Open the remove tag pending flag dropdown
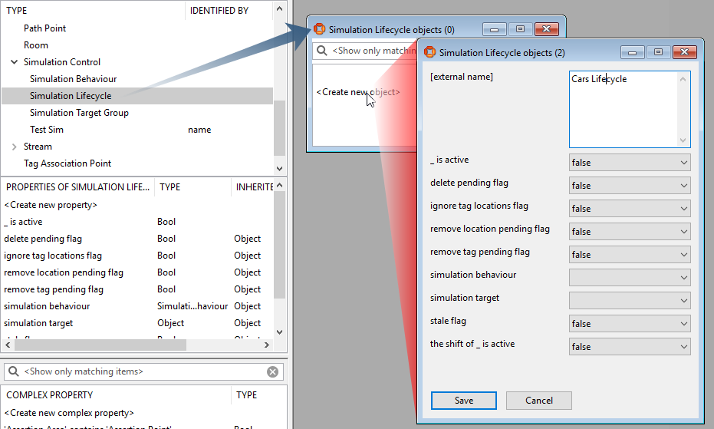This screenshot has height=429, width=714. [x=630, y=254]
